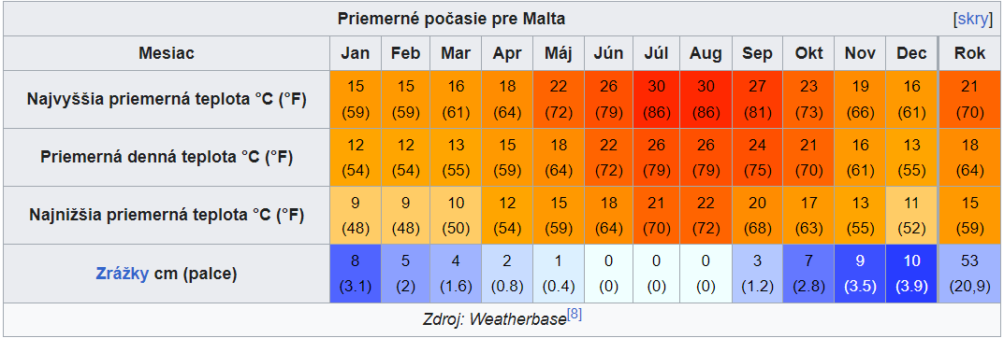Select the Jan column header
Image resolution: width=1004 pixels, height=338 pixels.
[356, 53]
